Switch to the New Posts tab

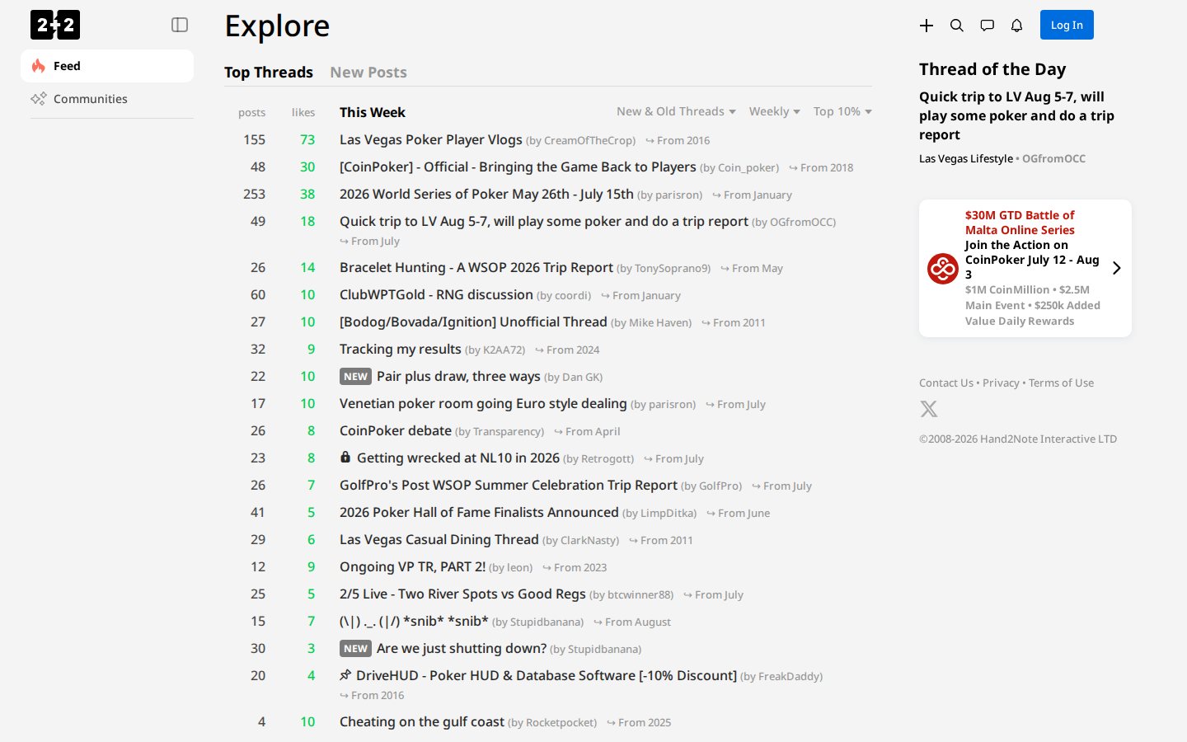[x=368, y=73]
